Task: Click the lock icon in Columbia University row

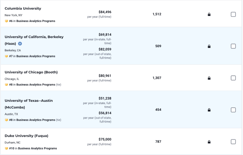Action: [x=209, y=14]
